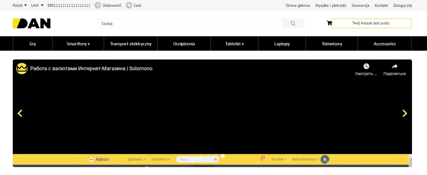Screen dimensions: 427x175
Task: Click in the Szukaj search field
Action: (x=190, y=24)
